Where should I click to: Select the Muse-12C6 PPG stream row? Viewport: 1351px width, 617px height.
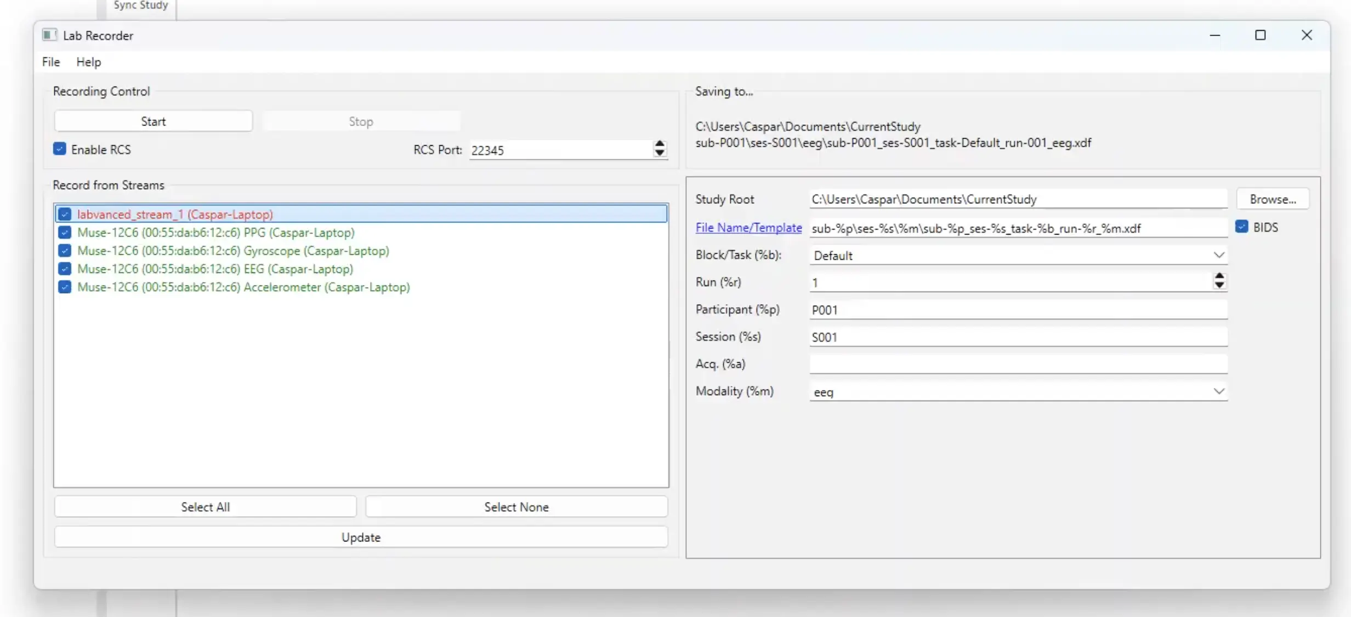click(x=361, y=232)
